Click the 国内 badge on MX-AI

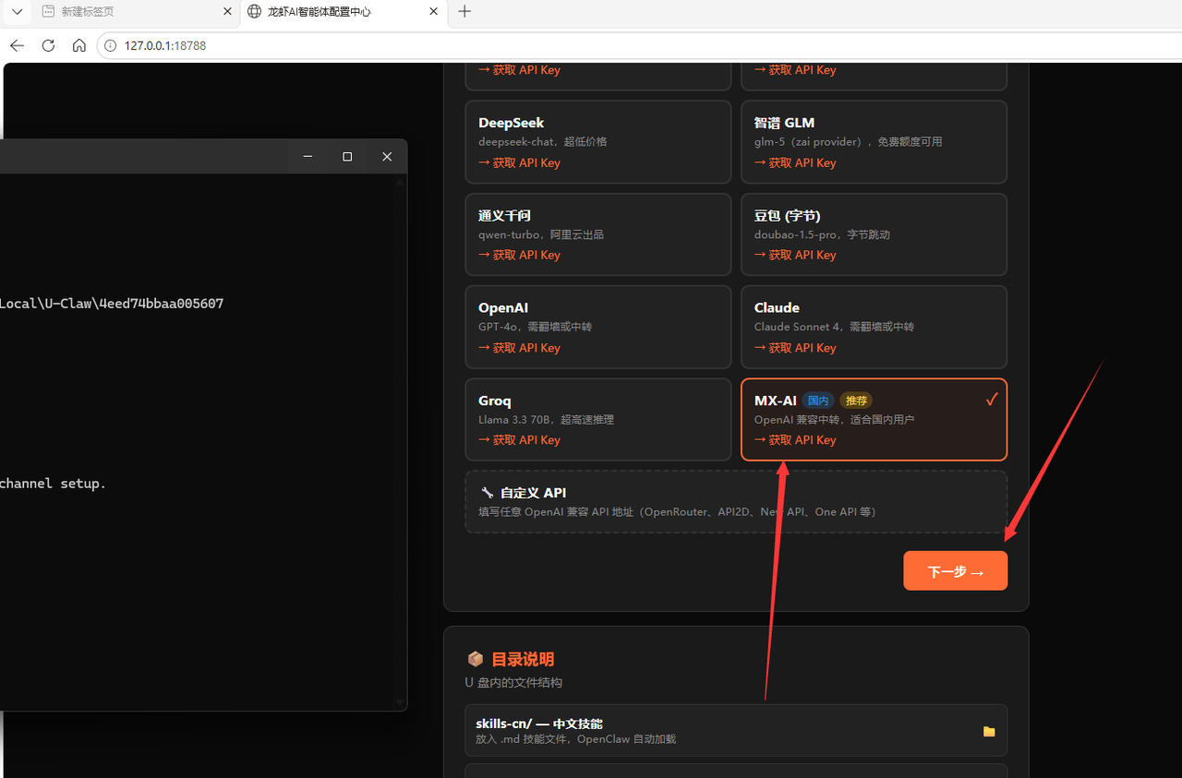click(818, 401)
